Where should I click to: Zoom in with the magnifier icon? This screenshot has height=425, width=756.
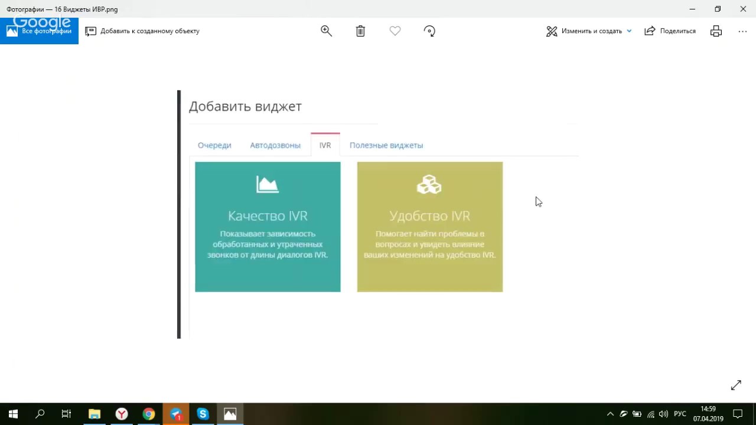(326, 31)
